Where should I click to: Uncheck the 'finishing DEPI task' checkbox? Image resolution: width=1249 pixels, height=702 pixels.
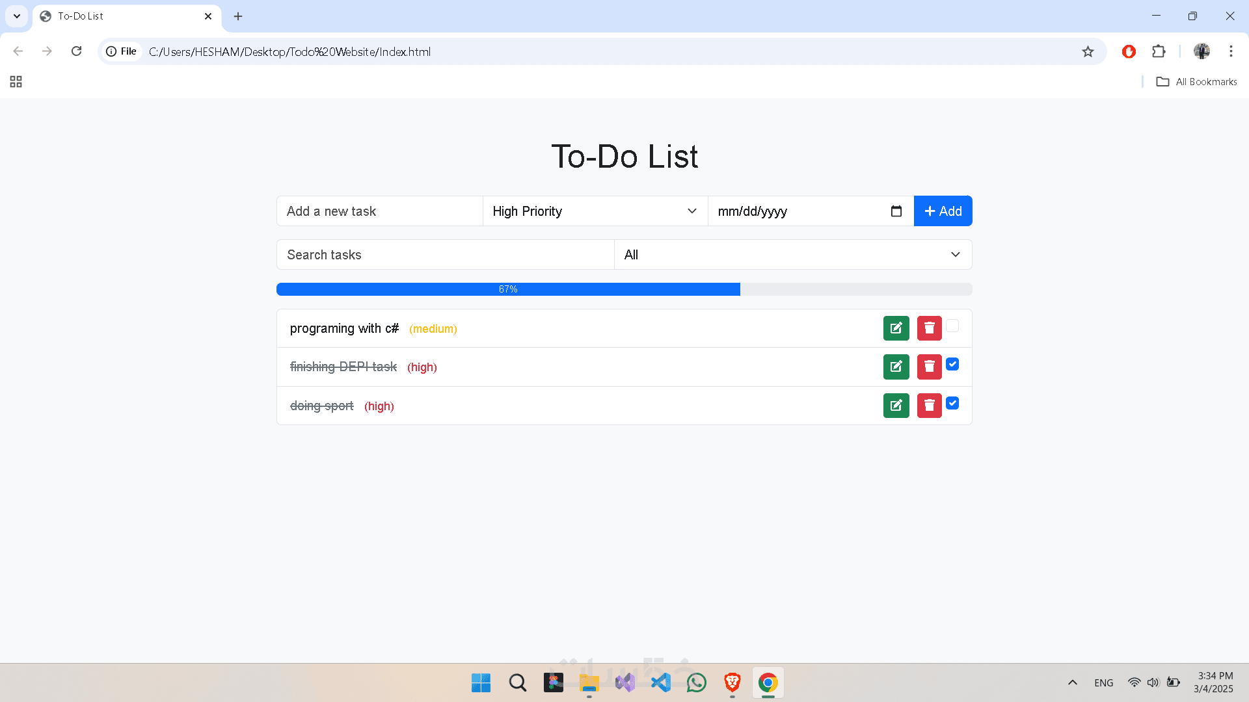point(952,364)
